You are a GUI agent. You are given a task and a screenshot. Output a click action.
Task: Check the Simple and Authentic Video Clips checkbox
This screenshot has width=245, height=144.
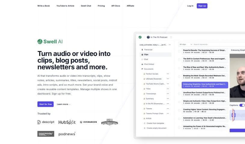click(x=179, y=102)
